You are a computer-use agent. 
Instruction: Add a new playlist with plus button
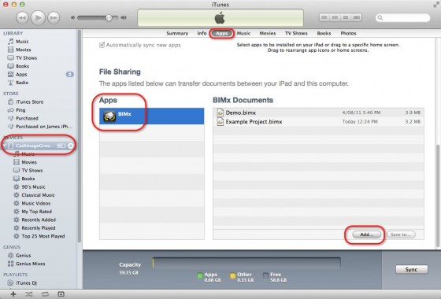tap(13, 294)
